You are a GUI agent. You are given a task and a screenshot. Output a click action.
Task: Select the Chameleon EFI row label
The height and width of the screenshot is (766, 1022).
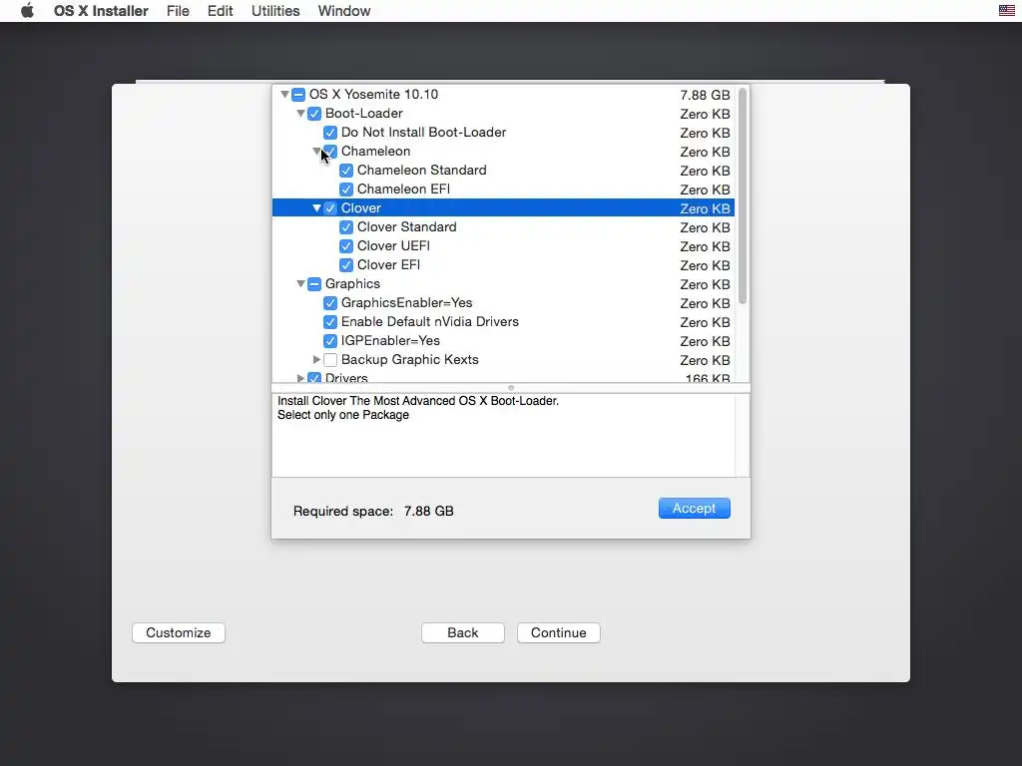click(403, 189)
